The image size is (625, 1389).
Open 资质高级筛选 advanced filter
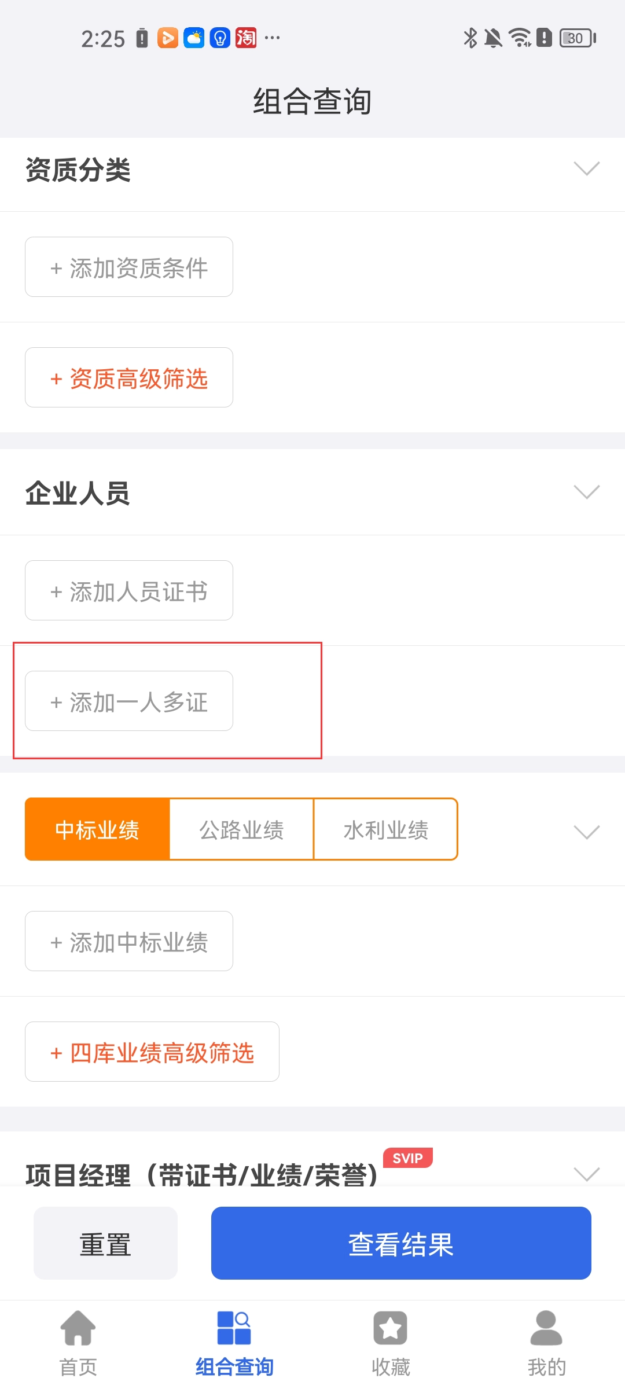(129, 377)
